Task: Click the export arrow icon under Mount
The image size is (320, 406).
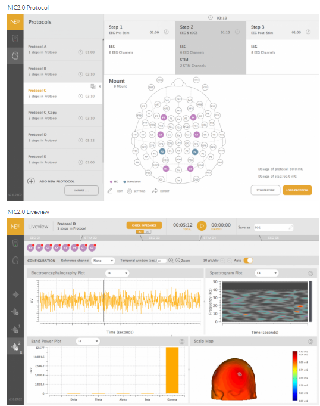Action: 155,191
